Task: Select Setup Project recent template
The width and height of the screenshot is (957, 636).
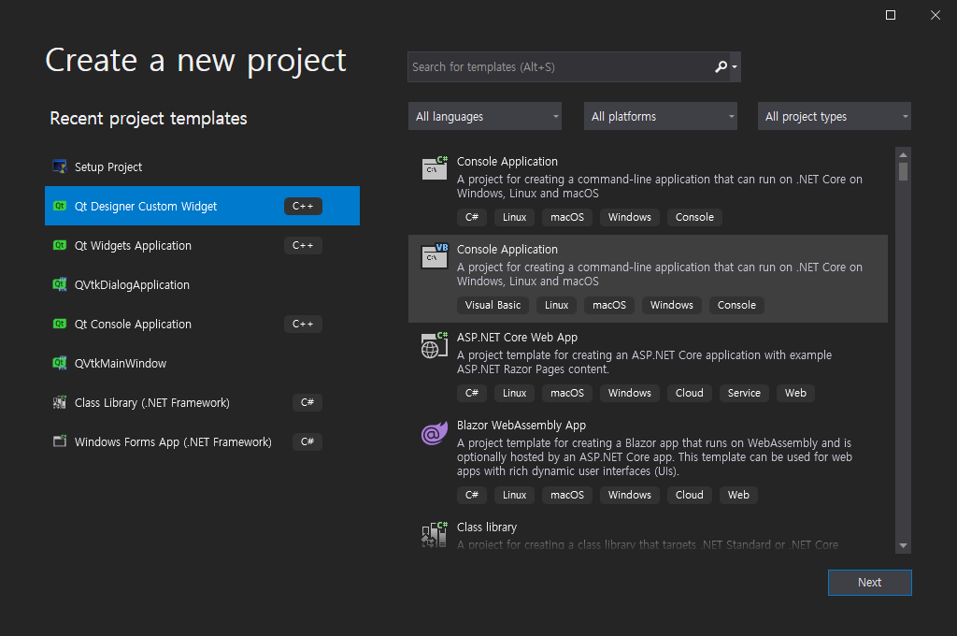Action: pyautogui.click(x=202, y=166)
